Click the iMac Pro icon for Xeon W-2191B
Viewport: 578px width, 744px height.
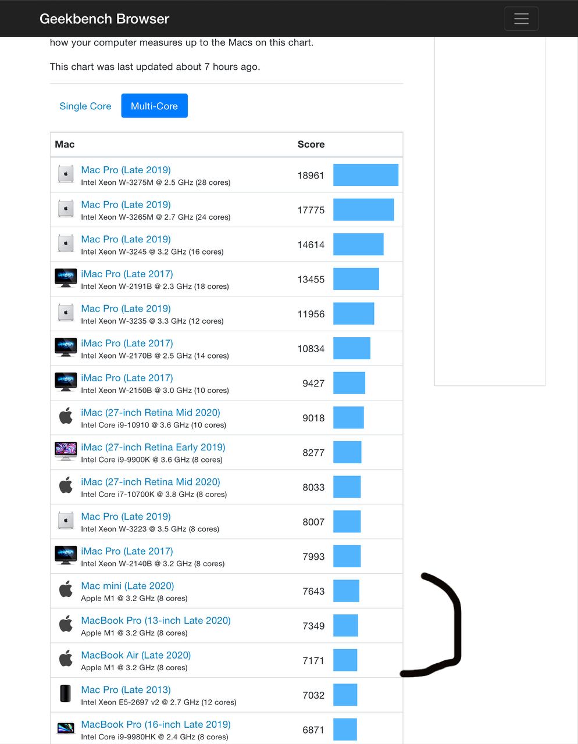[x=66, y=278]
